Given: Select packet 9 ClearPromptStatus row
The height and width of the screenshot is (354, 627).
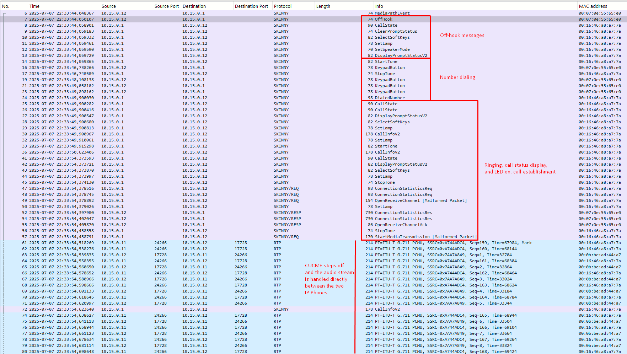Looking at the screenshot, I should pyautogui.click(x=313, y=31).
